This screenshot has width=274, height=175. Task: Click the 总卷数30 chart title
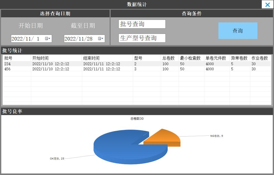point(137,119)
